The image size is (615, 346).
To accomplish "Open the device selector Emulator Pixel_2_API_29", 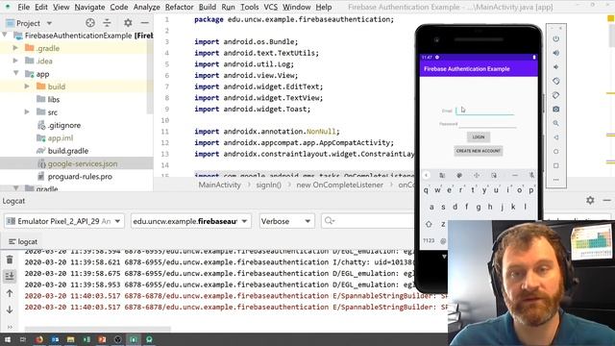I will (64, 221).
